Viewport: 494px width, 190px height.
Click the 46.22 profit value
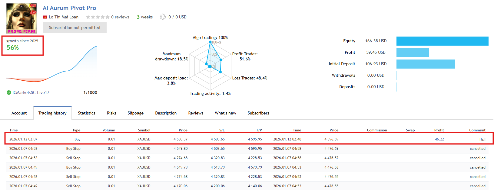(x=439, y=139)
